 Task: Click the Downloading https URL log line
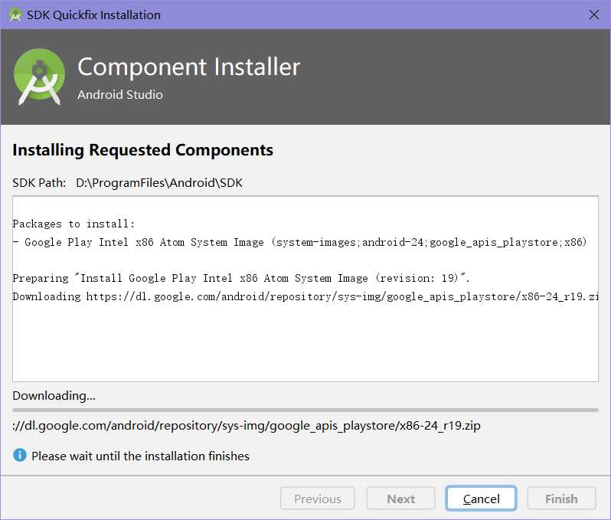pyautogui.click(x=305, y=296)
